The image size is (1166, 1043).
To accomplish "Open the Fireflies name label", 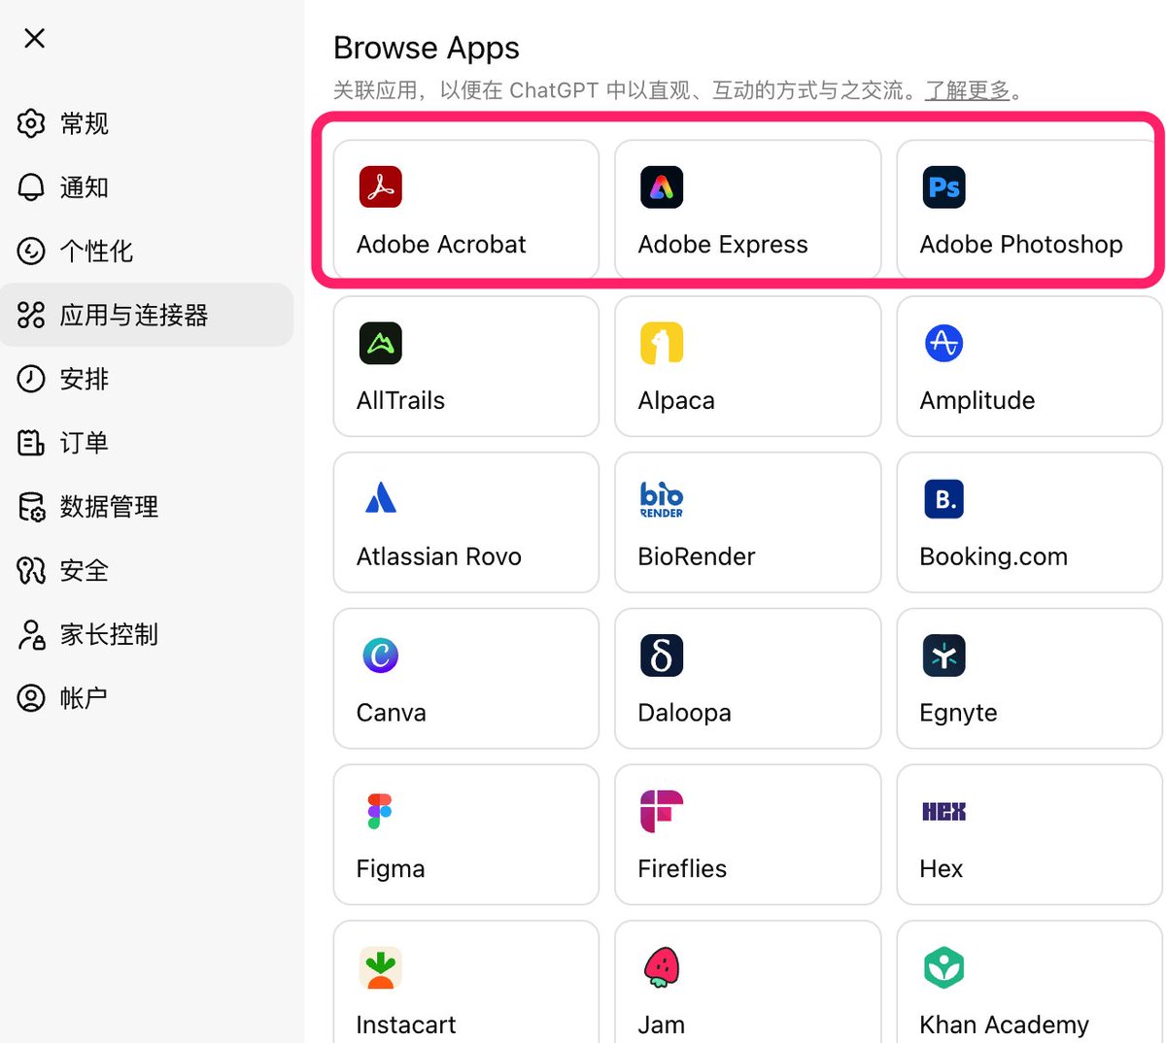I will [682, 868].
